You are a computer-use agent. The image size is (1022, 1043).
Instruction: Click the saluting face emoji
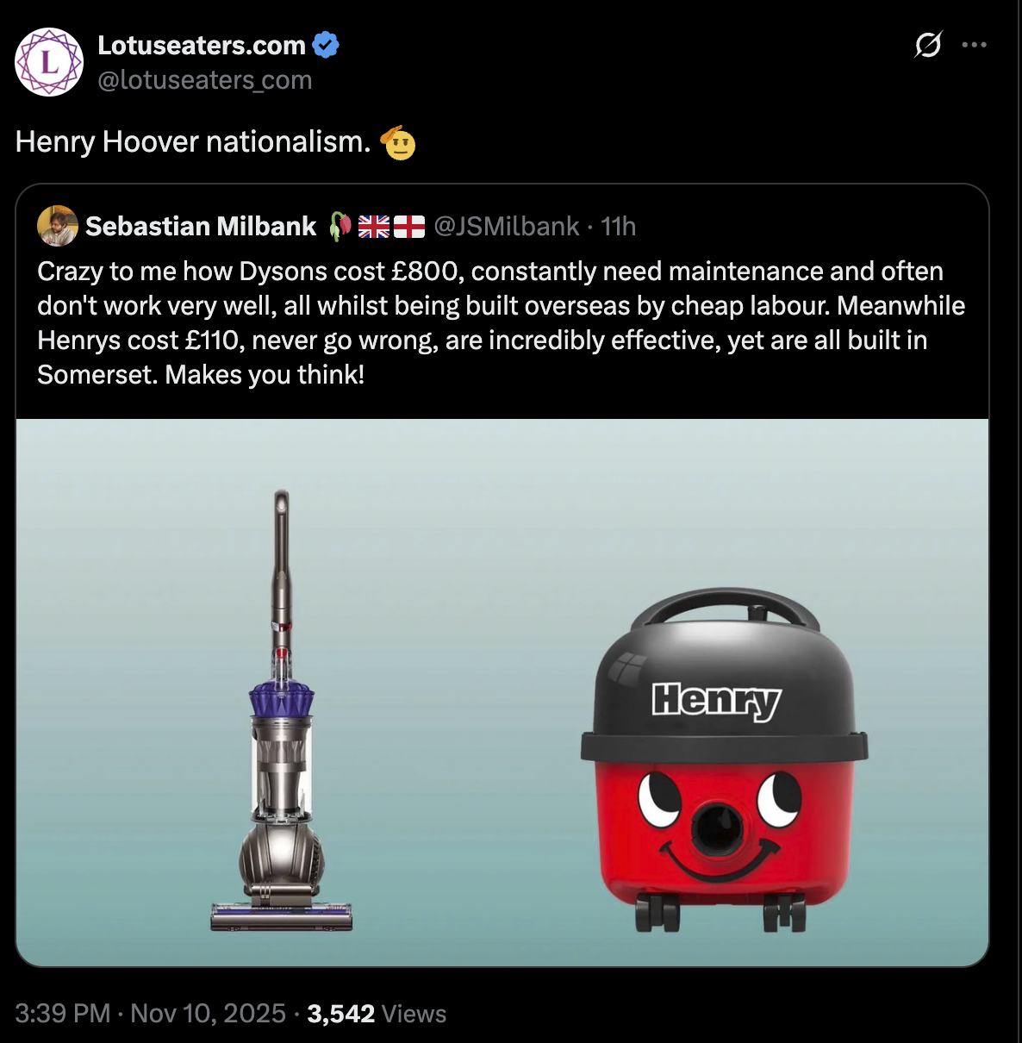tap(398, 142)
